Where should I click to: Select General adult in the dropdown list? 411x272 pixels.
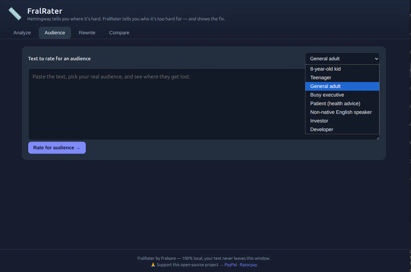pos(342,86)
